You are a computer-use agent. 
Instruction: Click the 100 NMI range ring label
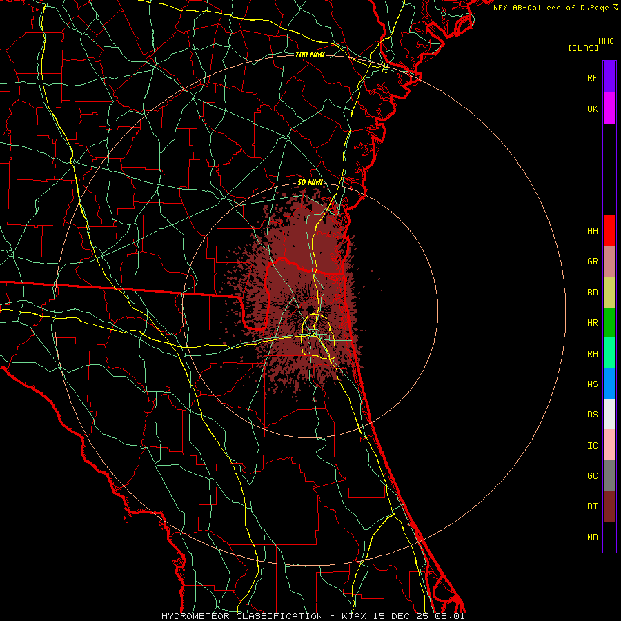(310, 55)
